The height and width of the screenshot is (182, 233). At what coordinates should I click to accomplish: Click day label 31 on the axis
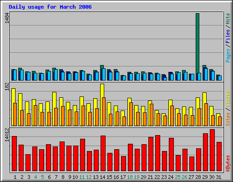click(218, 177)
